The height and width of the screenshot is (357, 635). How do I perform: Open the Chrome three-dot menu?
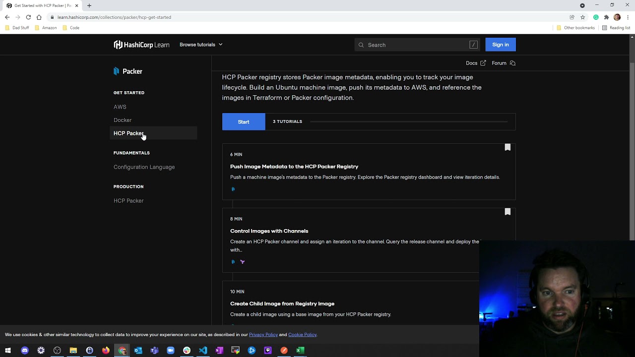[x=628, y=17]
